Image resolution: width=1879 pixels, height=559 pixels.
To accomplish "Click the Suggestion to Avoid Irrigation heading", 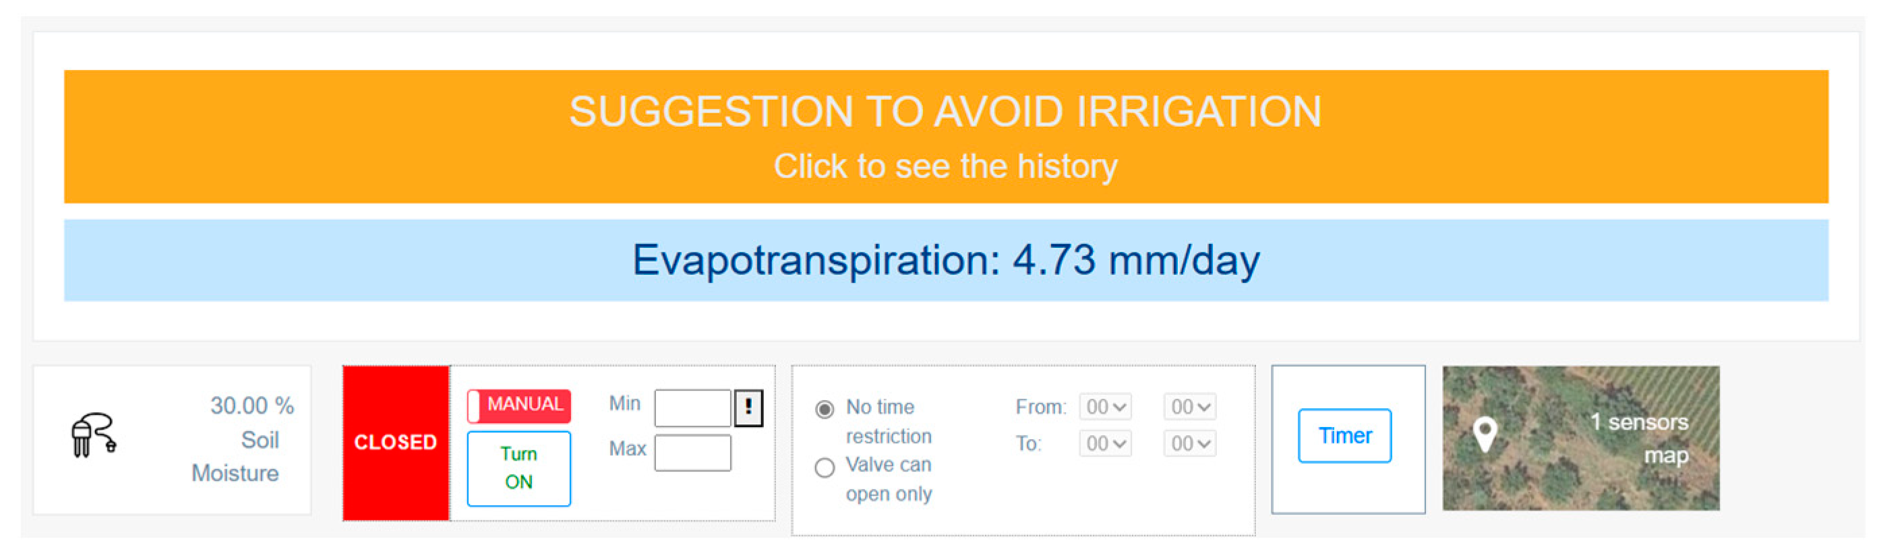I will [945, 112].
